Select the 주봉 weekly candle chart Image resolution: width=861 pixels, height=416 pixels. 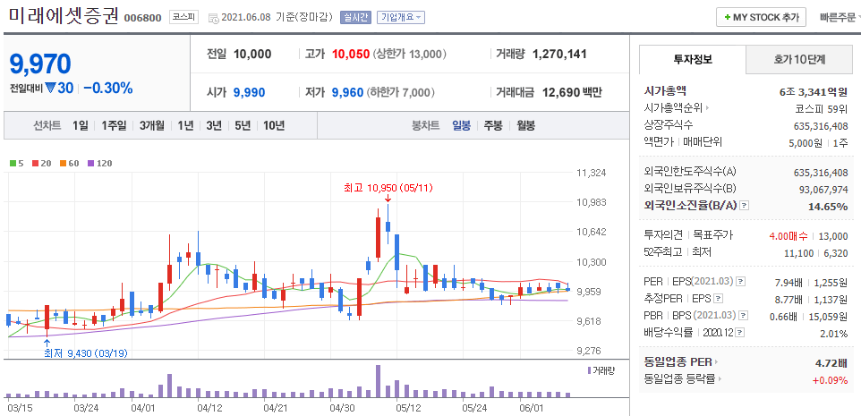[x=493, y=125]
